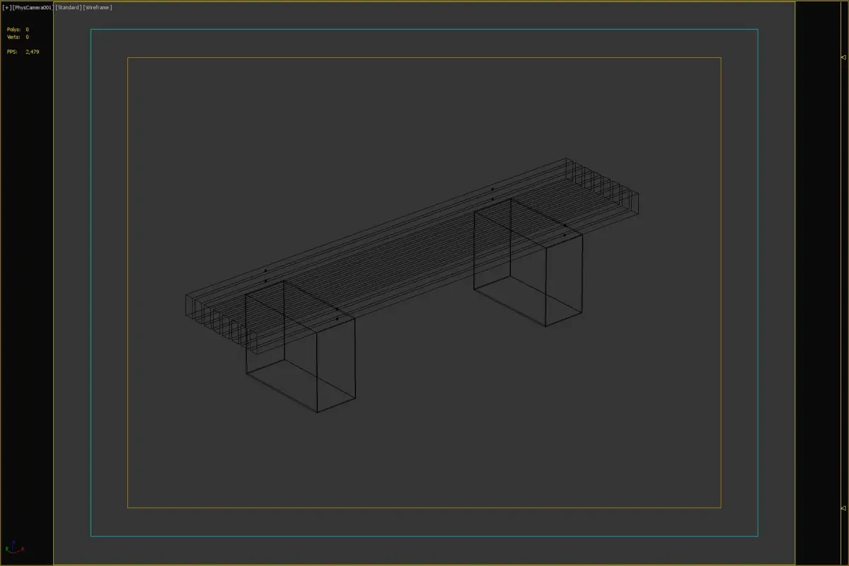Open the Wireframe shading menu
Viewport: 849px width, 566px height.
coord(98,7)
